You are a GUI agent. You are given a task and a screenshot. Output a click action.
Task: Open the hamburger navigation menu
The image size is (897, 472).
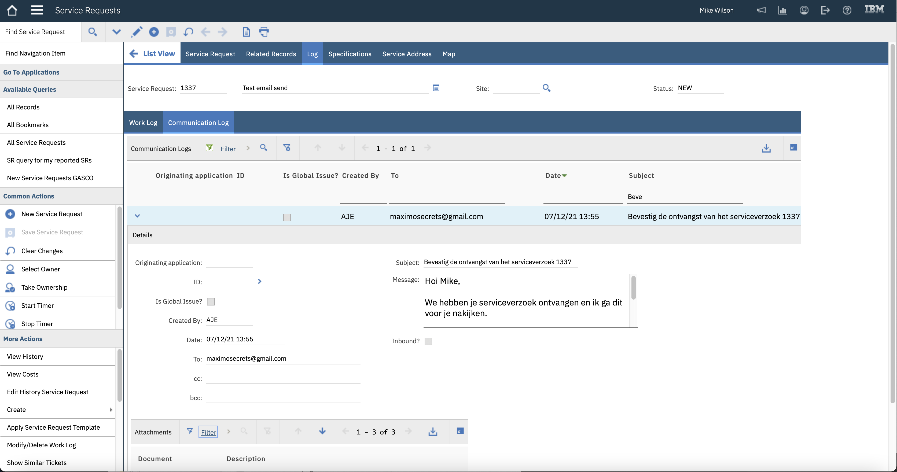pyautogui.click(x=37, y=10)
